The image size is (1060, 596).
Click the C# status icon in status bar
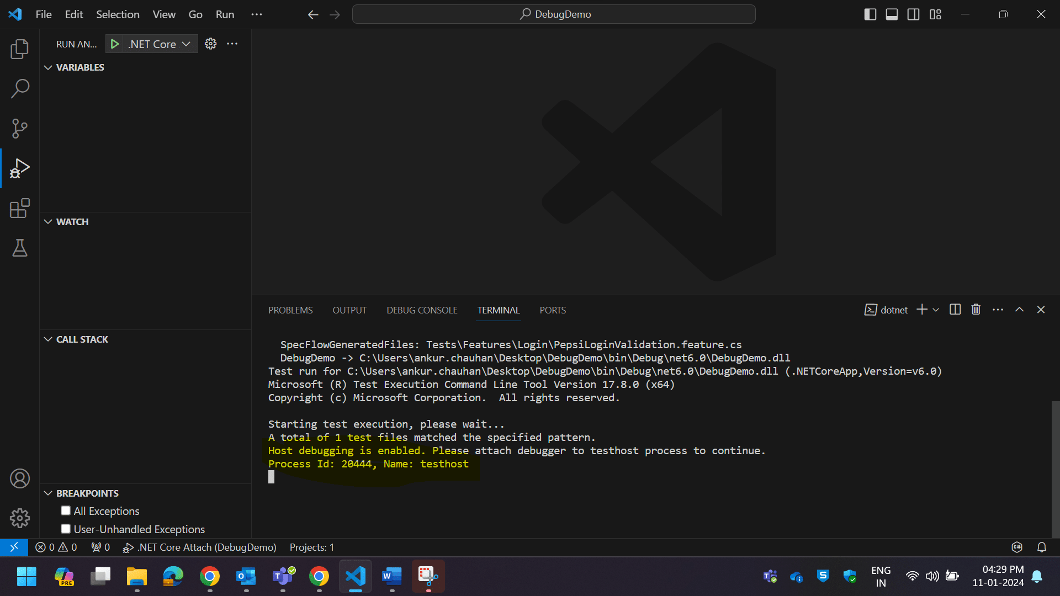1017,547
